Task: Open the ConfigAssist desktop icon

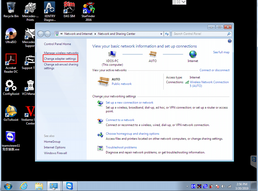Action: coord(11,88)
